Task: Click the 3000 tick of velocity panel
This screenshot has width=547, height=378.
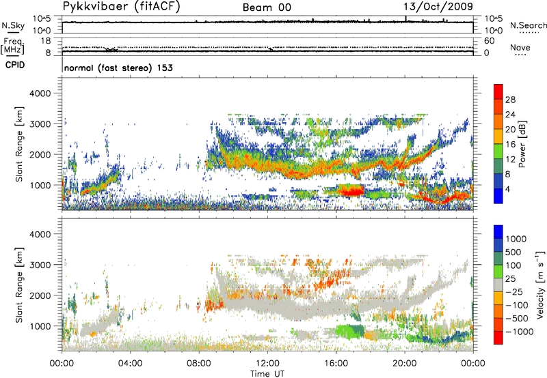Action: (x=40, y=265)
